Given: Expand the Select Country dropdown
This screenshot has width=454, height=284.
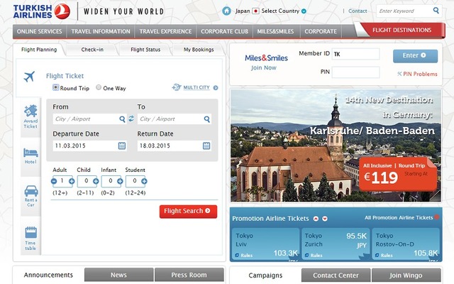Looking at the screenshot, I should (304, 11).
